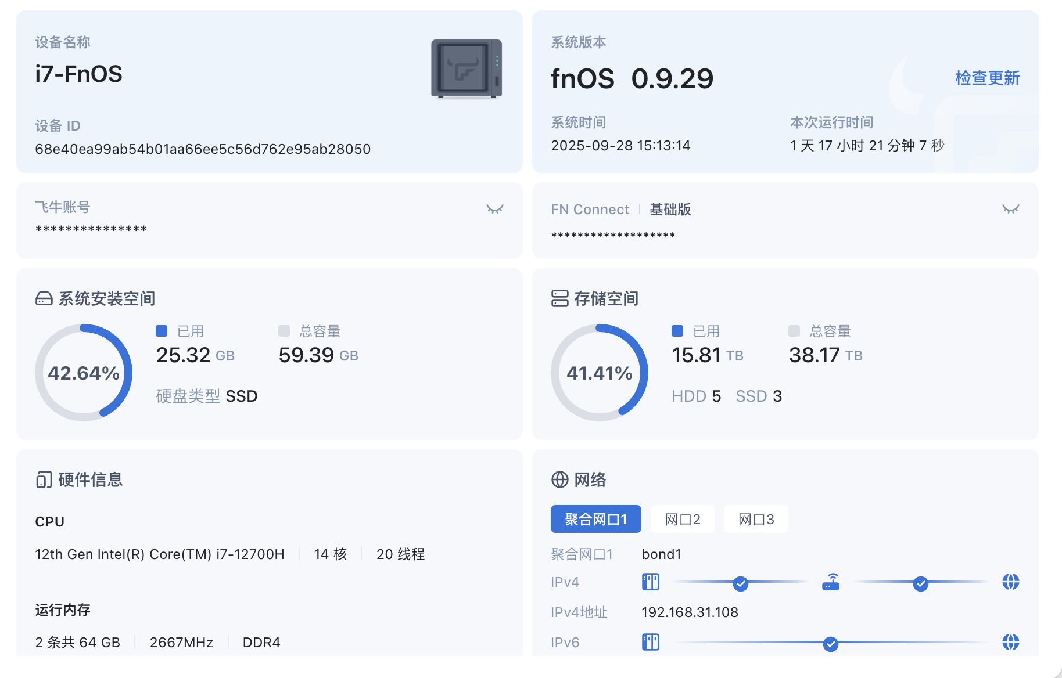The image size is (1062, 678).
Task: Click the 41.41% storage usage ring
Action: point(599,373)
